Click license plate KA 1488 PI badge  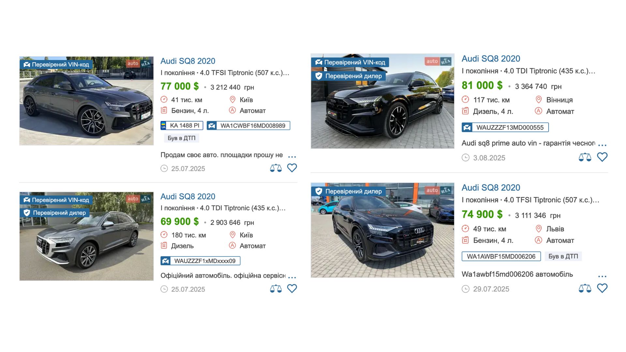[x=182, y=125]
